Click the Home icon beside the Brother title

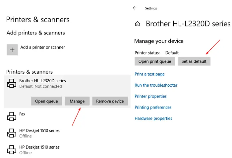click(138, 24)
